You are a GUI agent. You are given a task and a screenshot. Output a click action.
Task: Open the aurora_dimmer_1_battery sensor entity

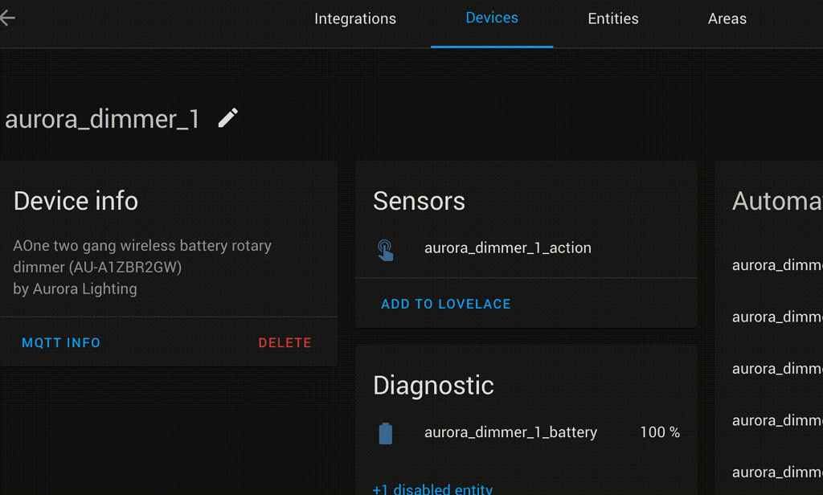510,432
